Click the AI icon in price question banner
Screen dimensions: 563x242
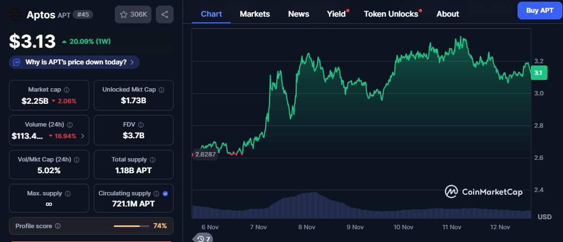click(x=17, y=62)
